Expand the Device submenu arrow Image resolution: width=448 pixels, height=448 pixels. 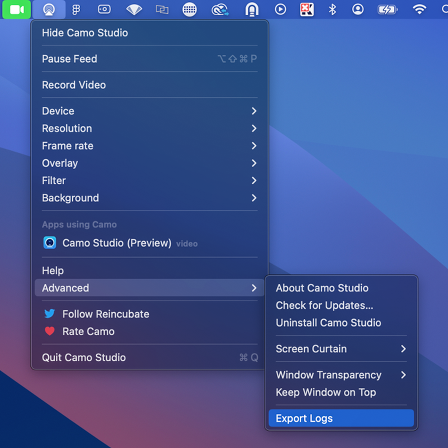pos(254,111)
